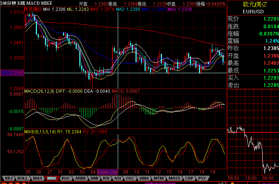The image size is (279, 184).
Task: Click the DEA: -0.0040 value
Action: click(97, 91)
